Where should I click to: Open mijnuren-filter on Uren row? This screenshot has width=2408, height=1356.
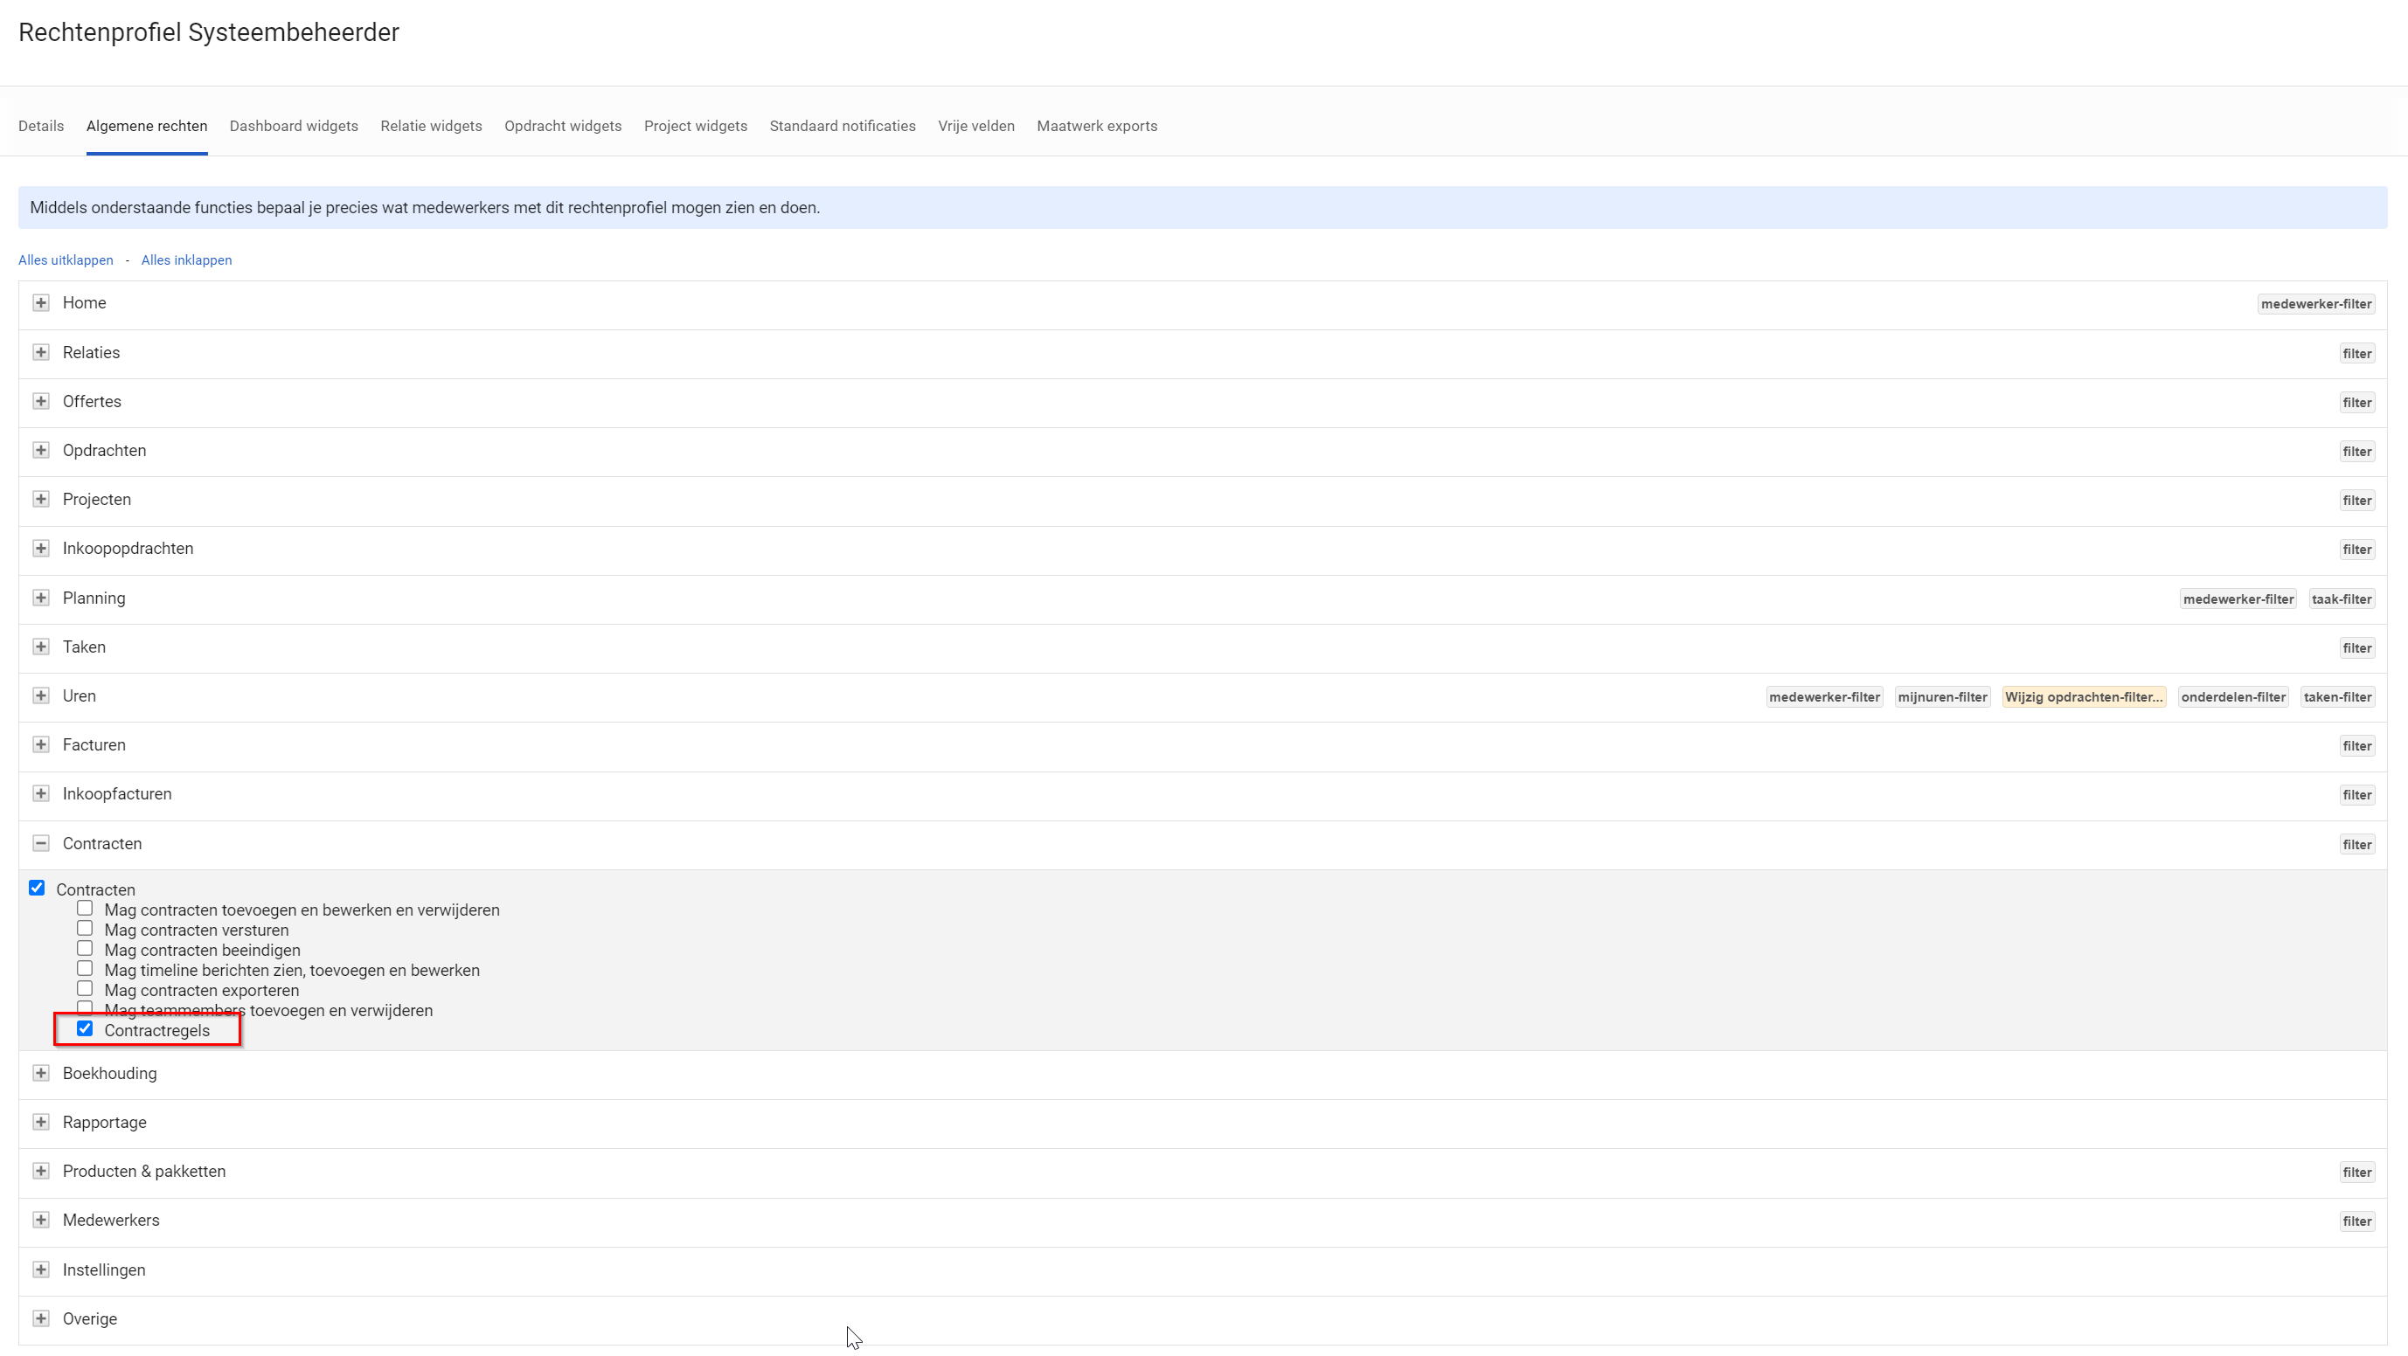pos(1941,697)
